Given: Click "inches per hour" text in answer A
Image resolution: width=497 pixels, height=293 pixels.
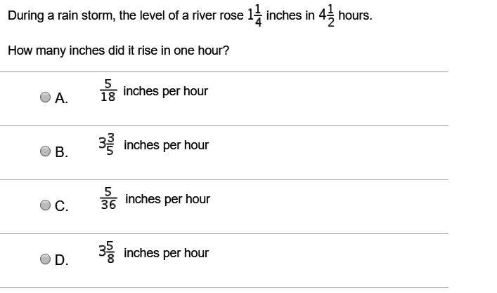Looking at the screenshot, I should [165, 92].
